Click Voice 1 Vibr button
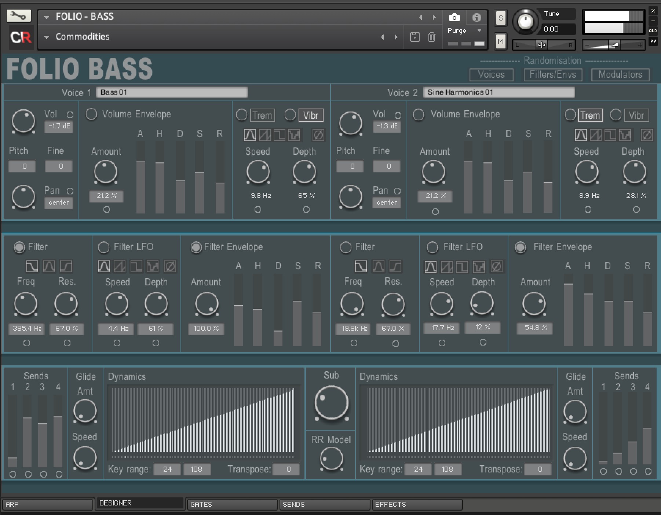661x515 pixels. point(311,115)
